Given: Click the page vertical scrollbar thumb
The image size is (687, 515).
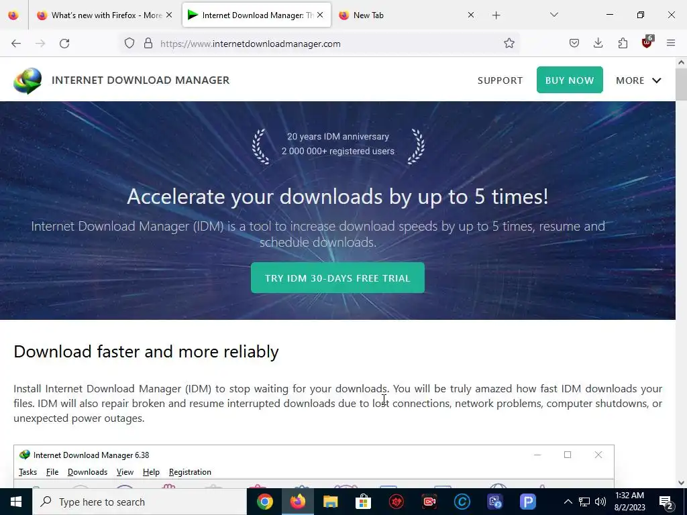Looking at the screenshot, I should [681, 84].
